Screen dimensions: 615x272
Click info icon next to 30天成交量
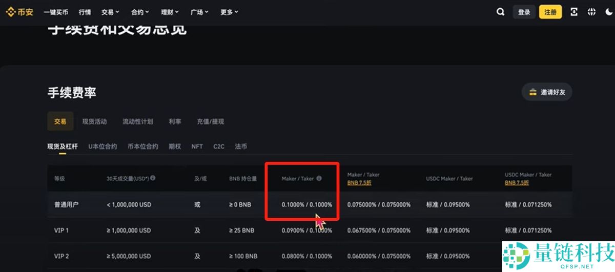153,178
